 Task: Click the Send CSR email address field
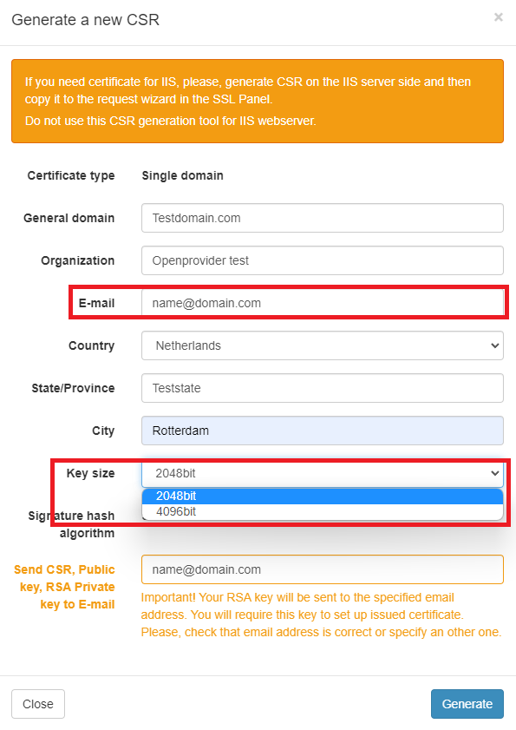pos(322,569)
